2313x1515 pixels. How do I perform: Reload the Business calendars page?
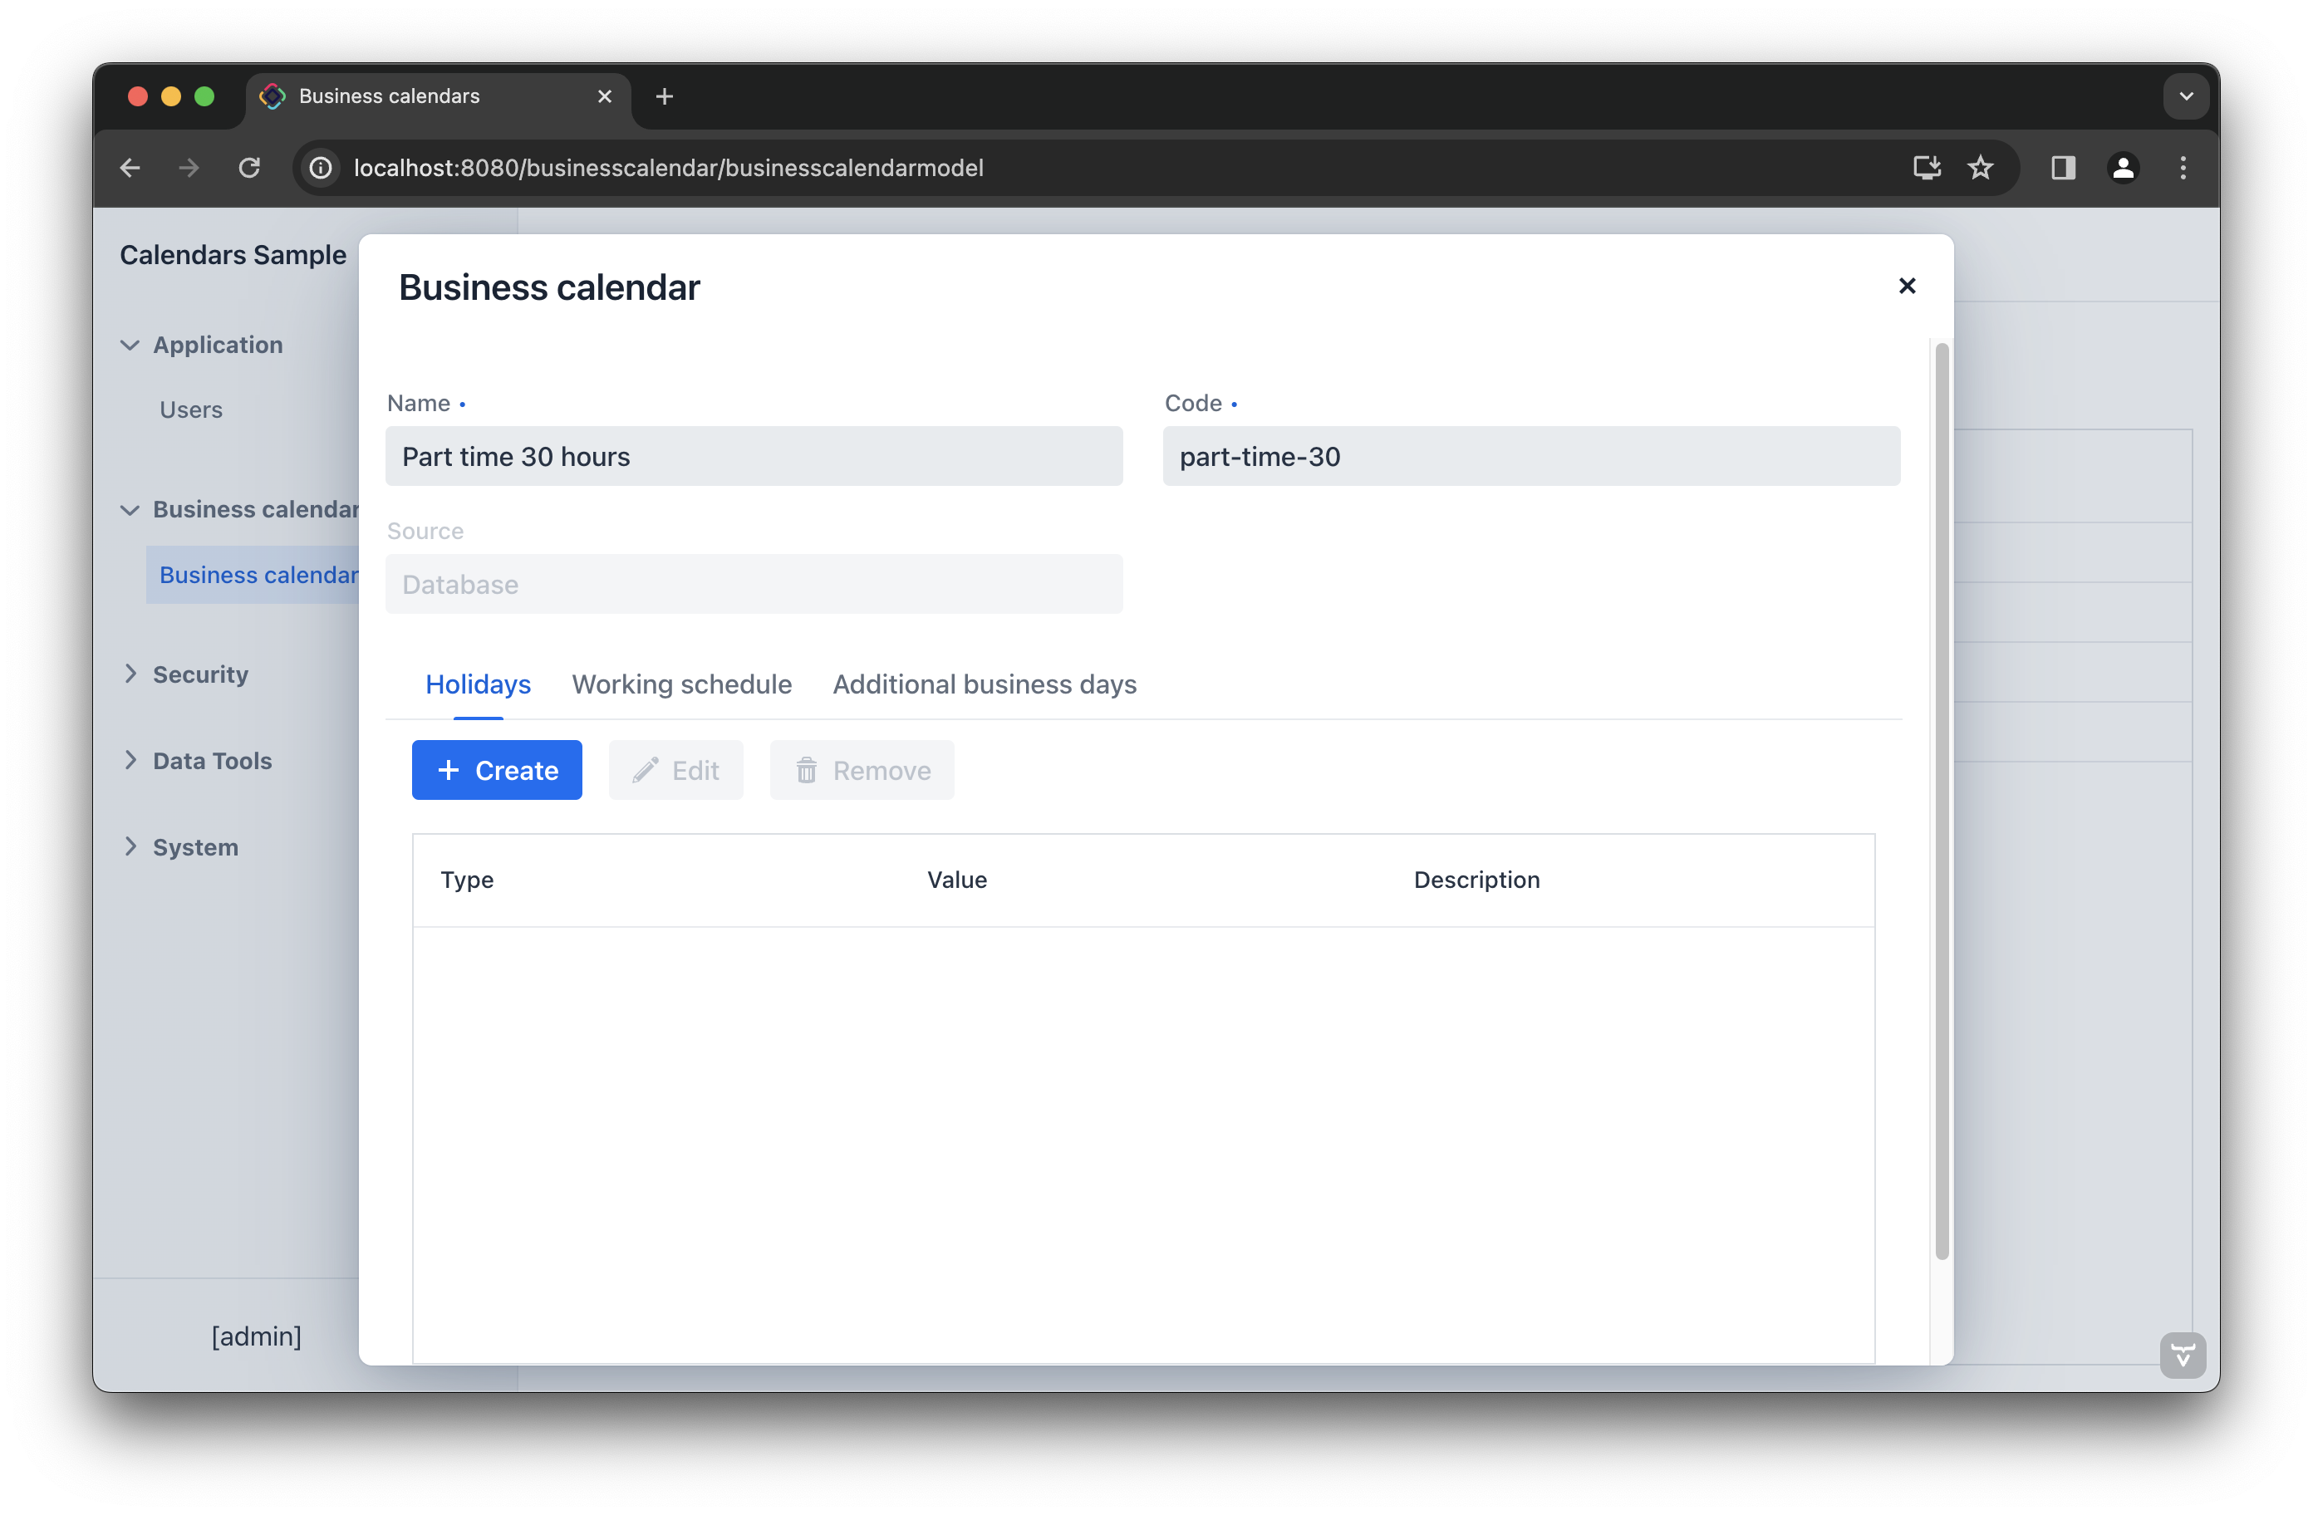[x=250, y=167]
